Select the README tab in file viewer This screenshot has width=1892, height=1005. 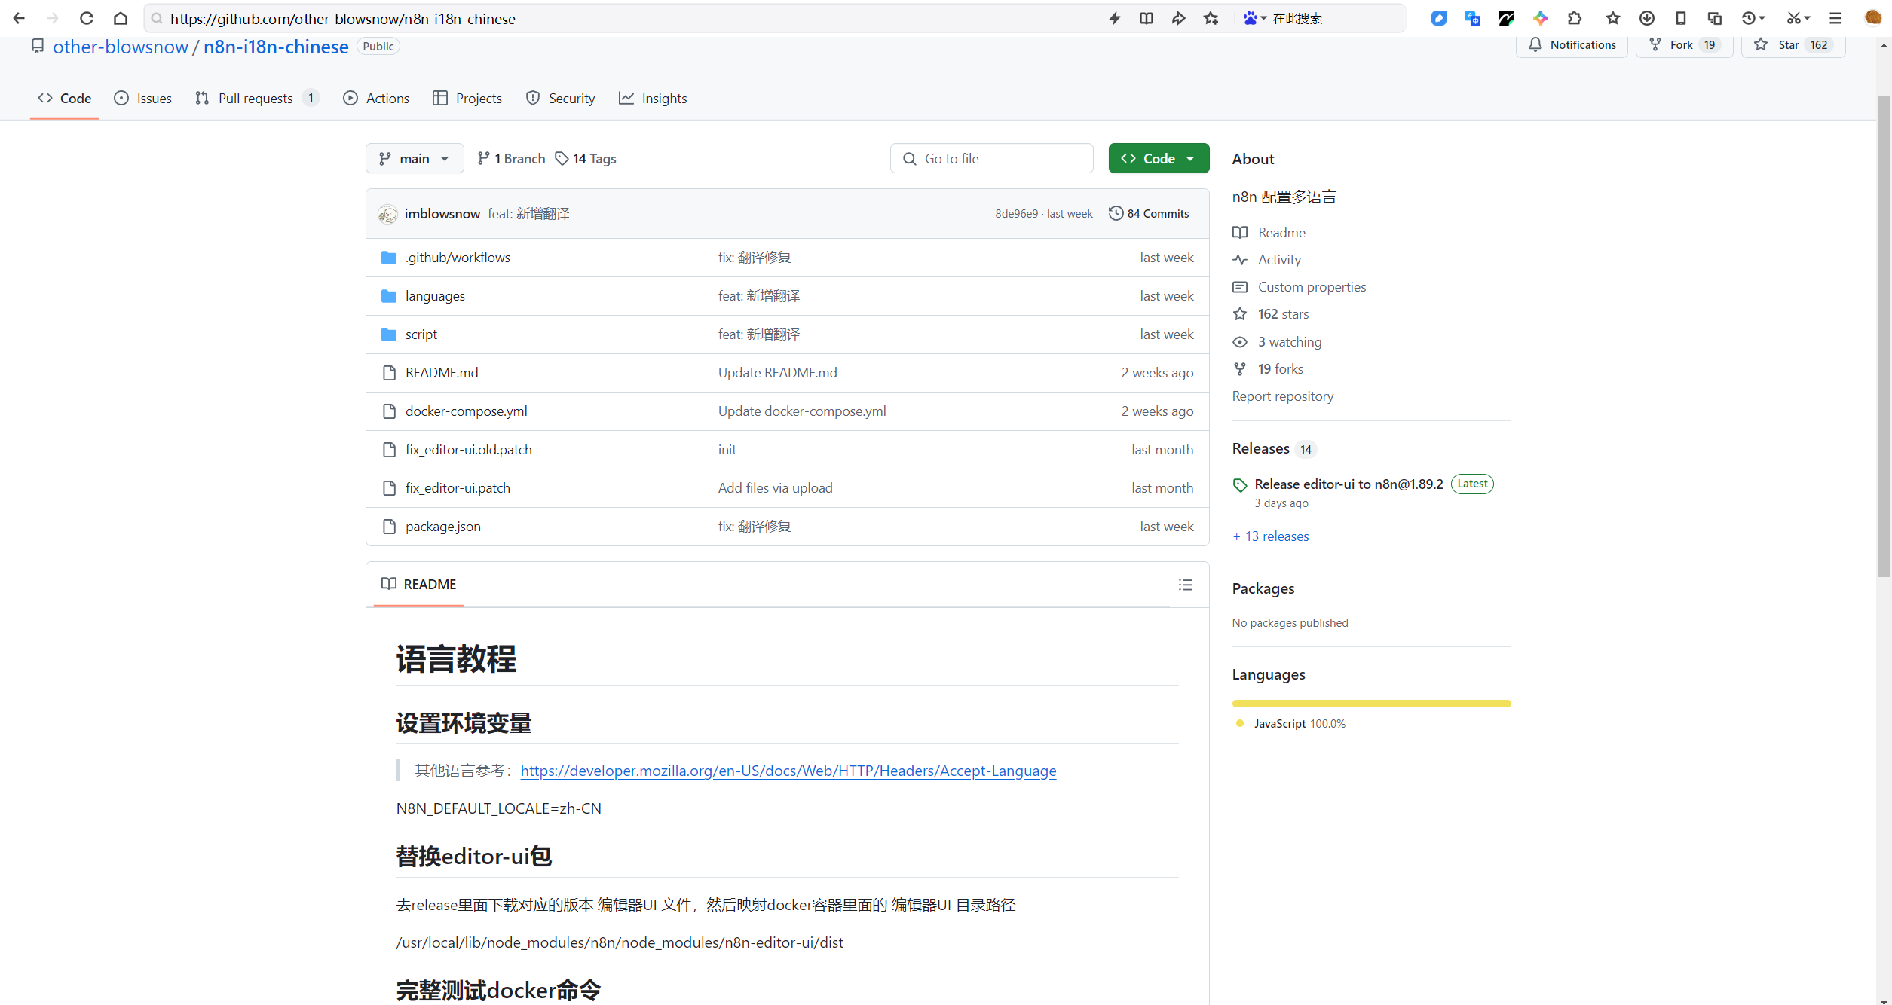pos(418,584)
